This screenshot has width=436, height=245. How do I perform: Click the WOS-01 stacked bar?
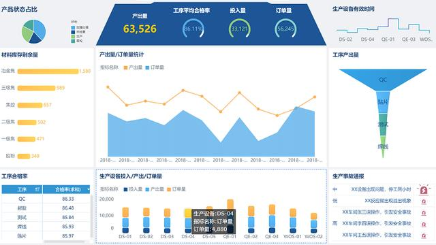293,220
